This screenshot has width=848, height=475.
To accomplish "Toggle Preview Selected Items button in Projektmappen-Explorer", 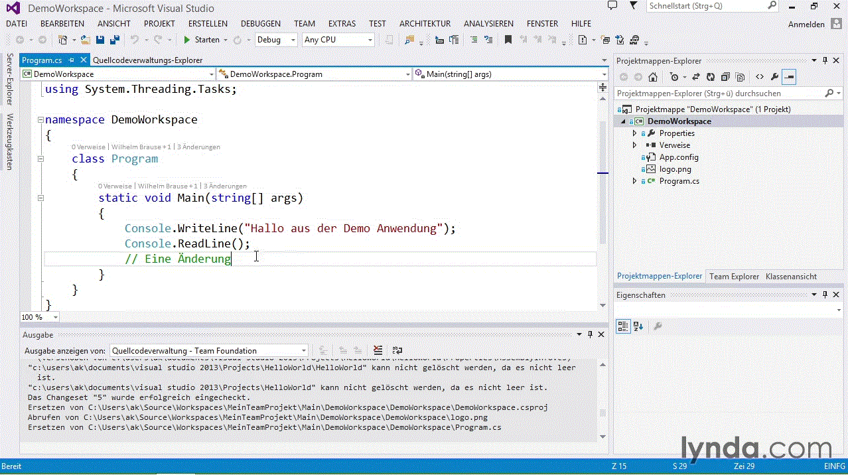I will tap(789, 77).
